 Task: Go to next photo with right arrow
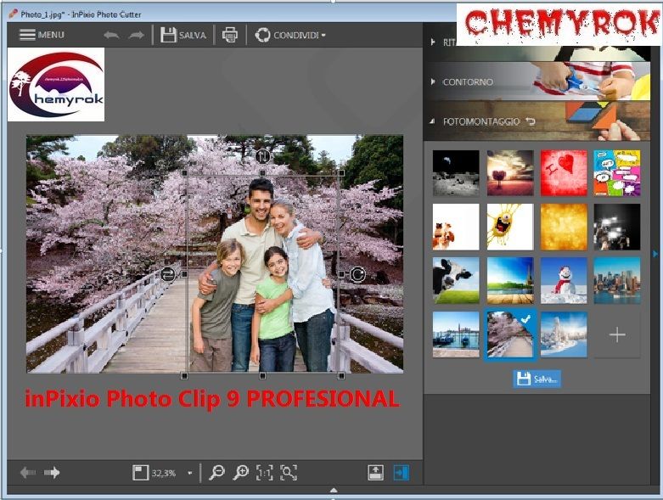point(52,472)
